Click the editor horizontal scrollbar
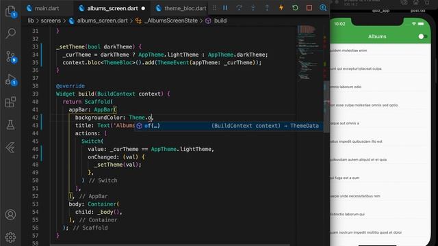Viewport: 438px width, 246px height. coord(170,245)
